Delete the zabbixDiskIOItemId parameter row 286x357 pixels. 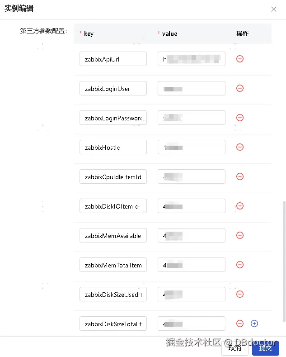click(240, 206)
